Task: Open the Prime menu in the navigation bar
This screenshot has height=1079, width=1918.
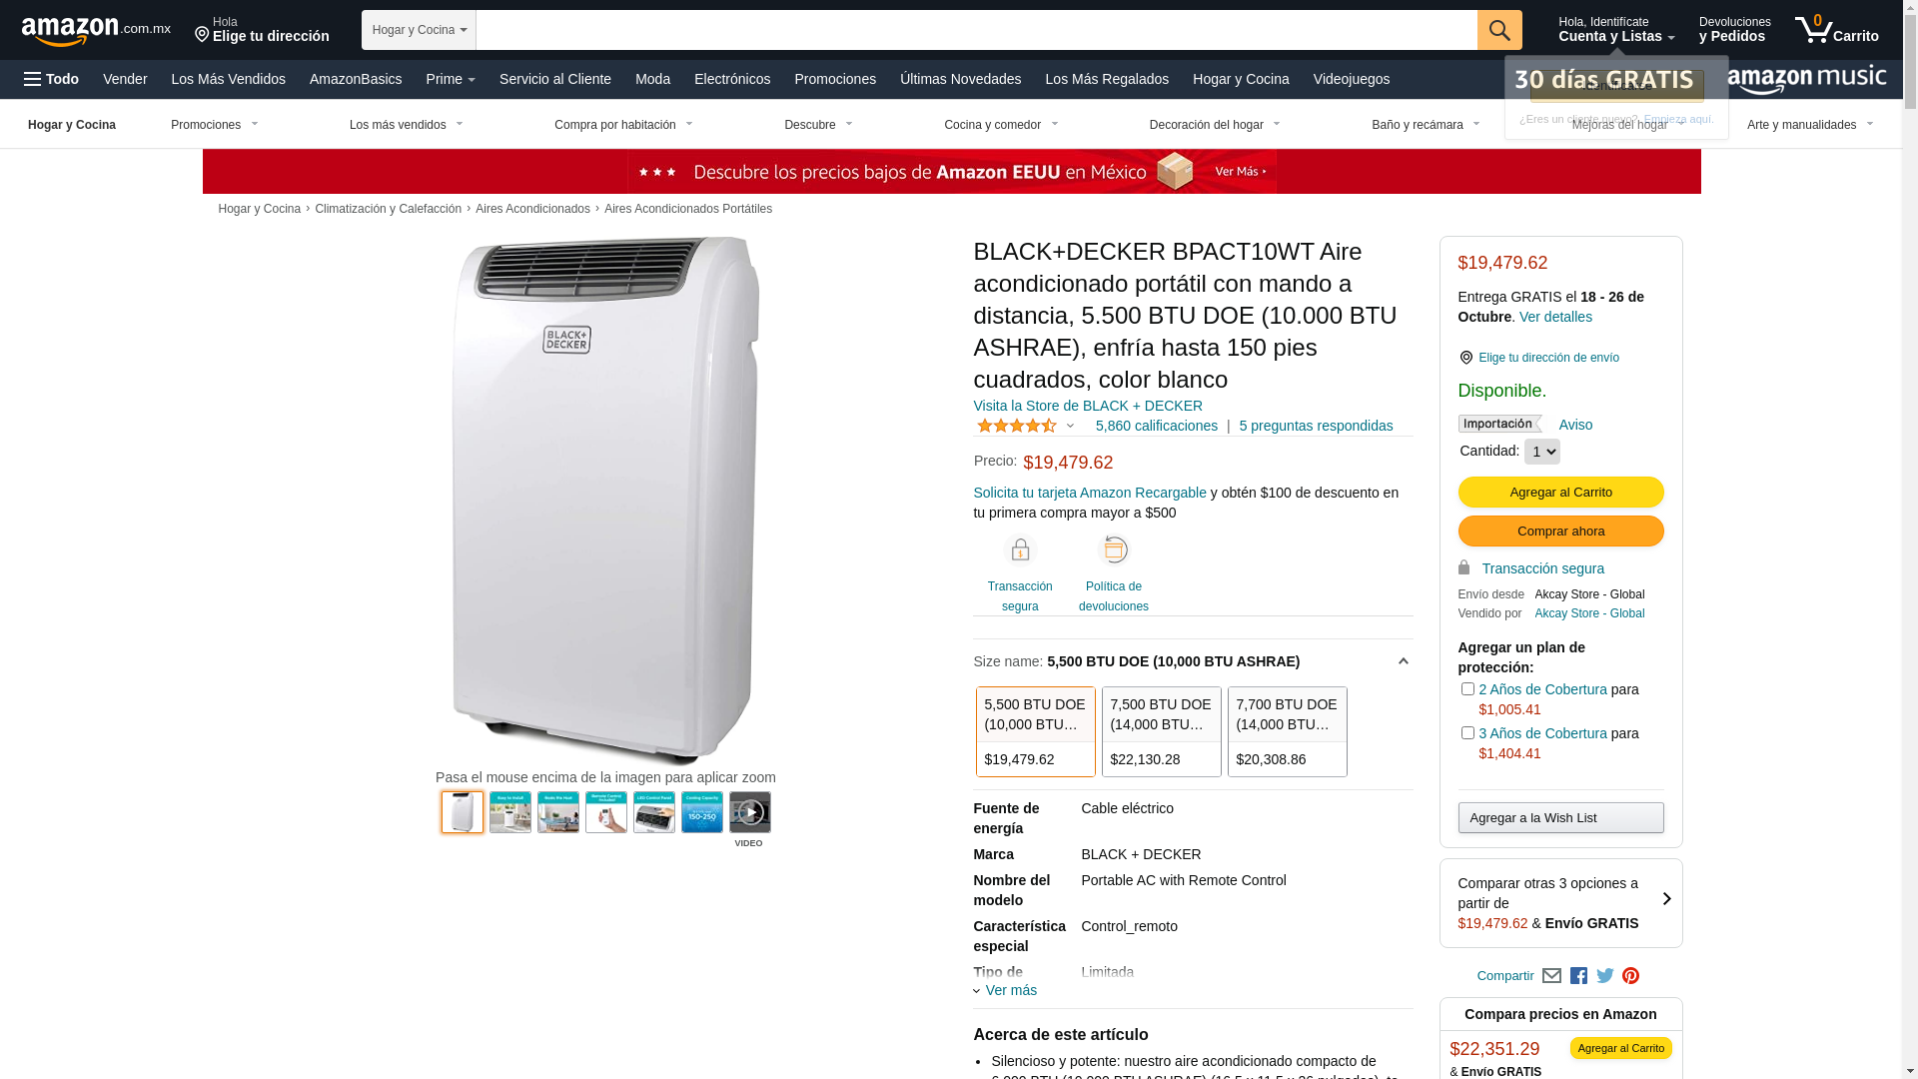Action: tap(451, 79)
